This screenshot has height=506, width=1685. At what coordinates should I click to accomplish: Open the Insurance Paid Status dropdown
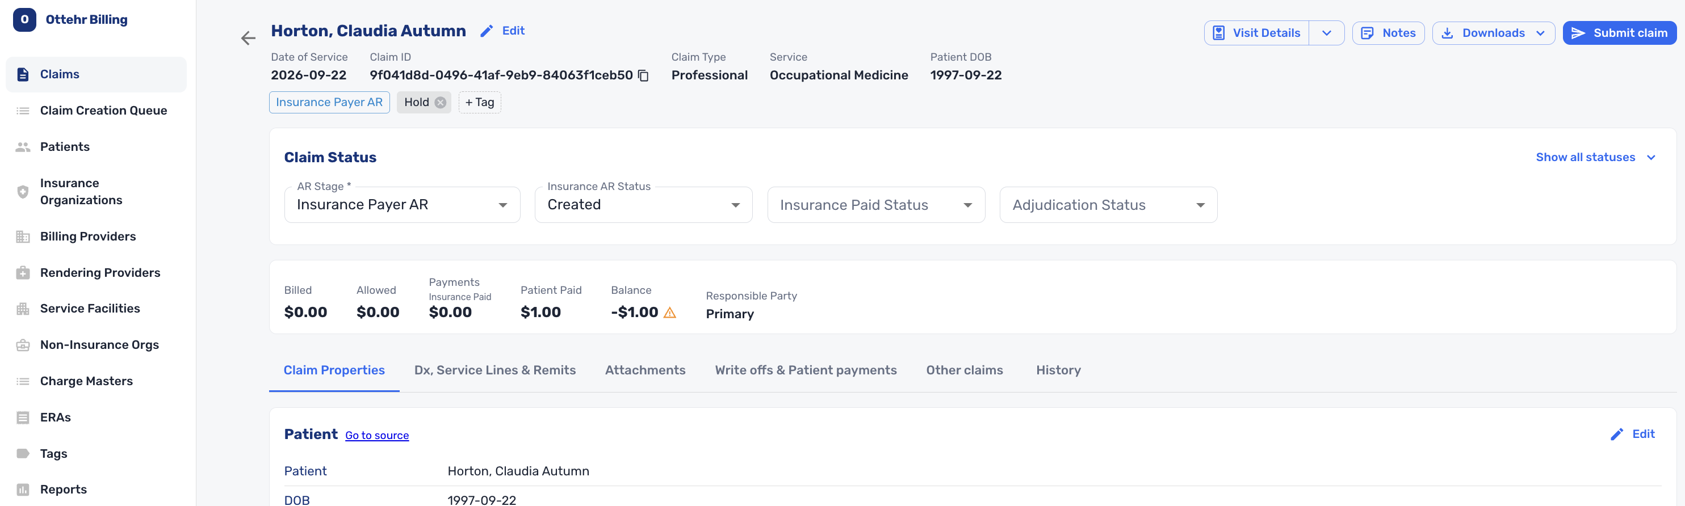pos(876,205)
